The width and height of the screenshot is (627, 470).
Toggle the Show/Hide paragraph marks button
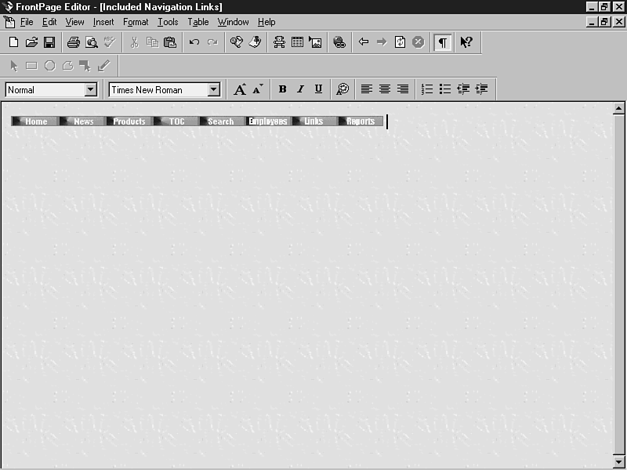(443, 42)
